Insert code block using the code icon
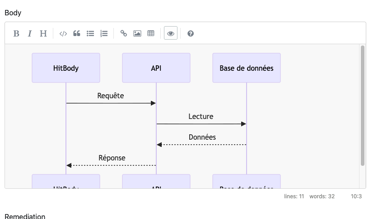Screen dimensions: 378x219 click(x=63, y=33)
